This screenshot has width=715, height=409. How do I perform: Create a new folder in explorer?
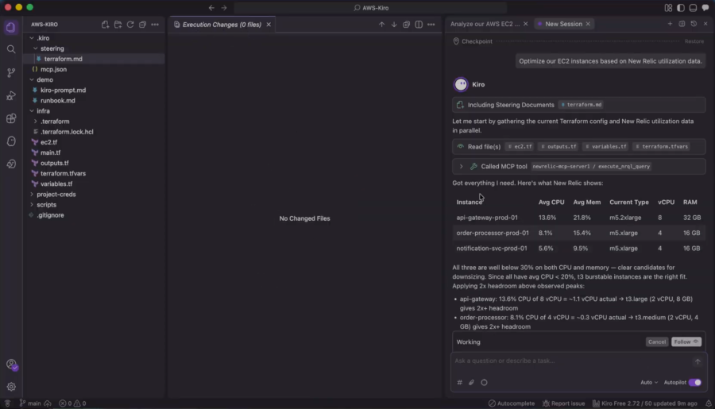[x=118, y=25]
